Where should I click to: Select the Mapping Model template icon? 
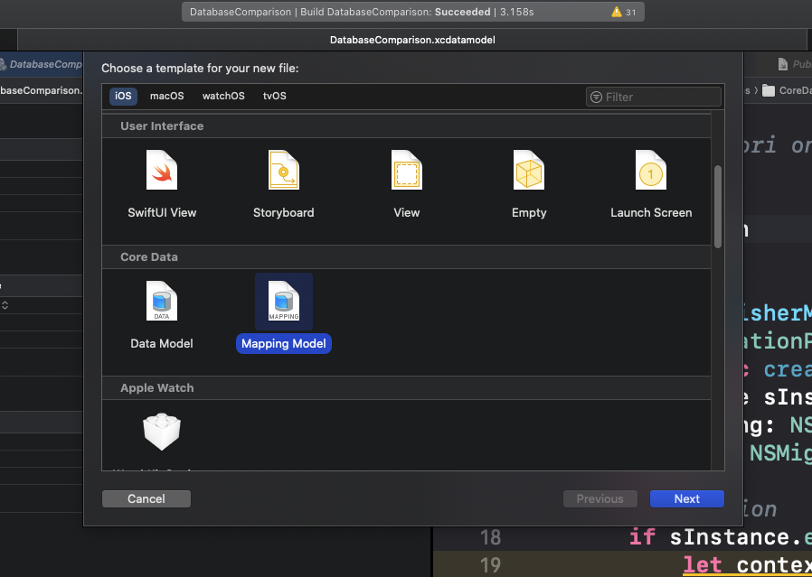point(283,302)
